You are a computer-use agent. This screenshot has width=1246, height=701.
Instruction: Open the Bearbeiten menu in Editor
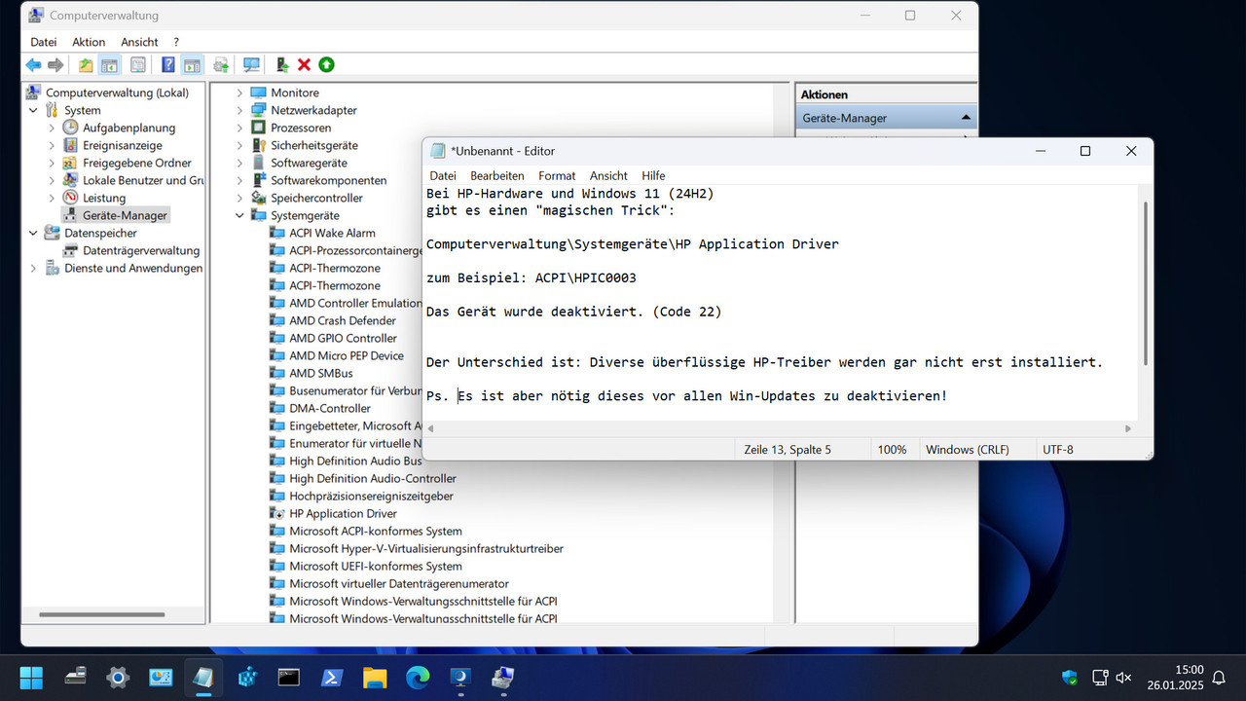click(497, 176)
